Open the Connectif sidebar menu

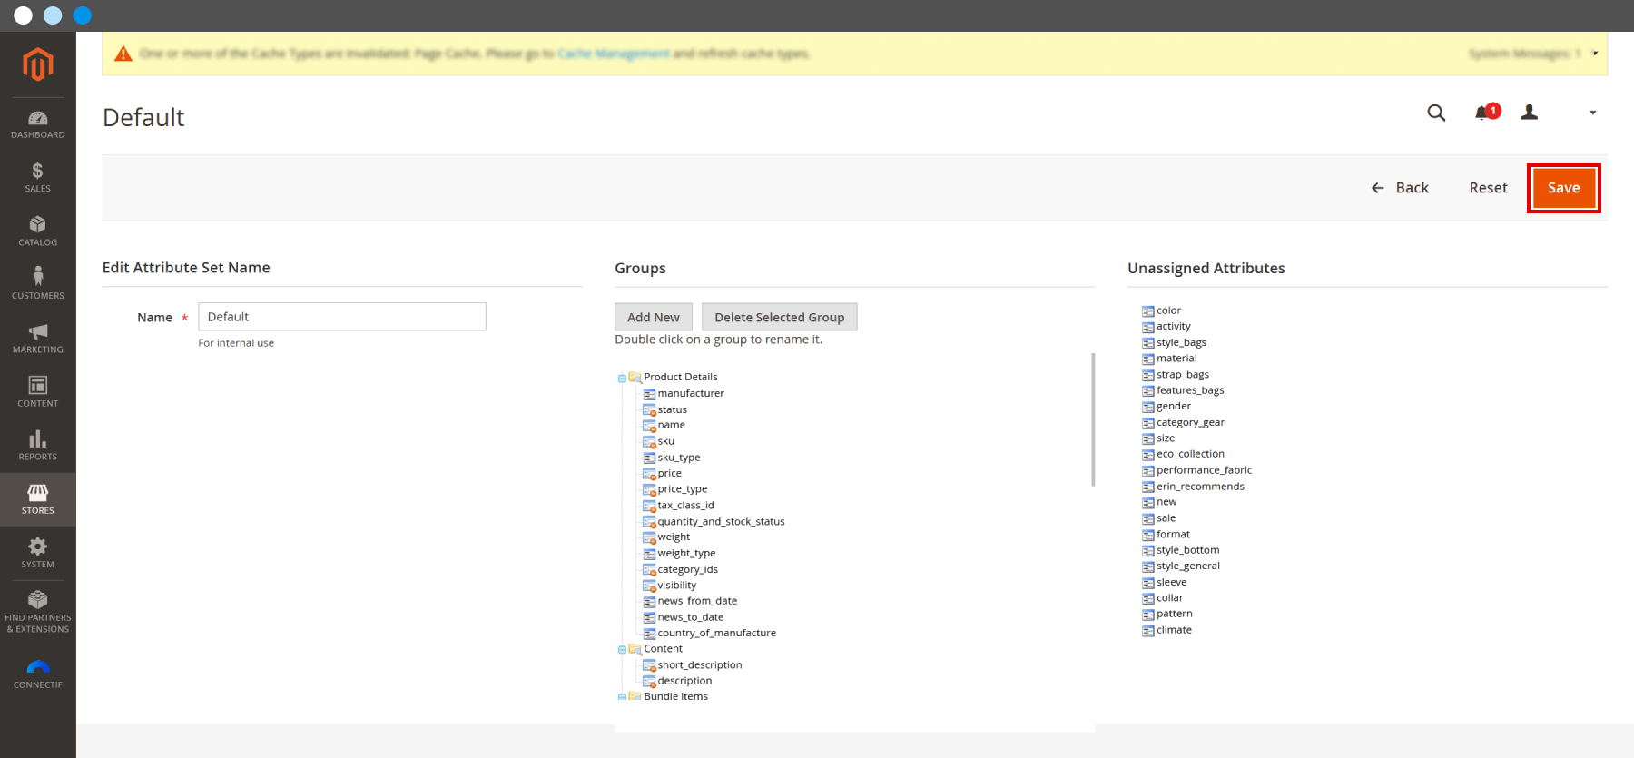pyautogui.click(x=38, y=675)
